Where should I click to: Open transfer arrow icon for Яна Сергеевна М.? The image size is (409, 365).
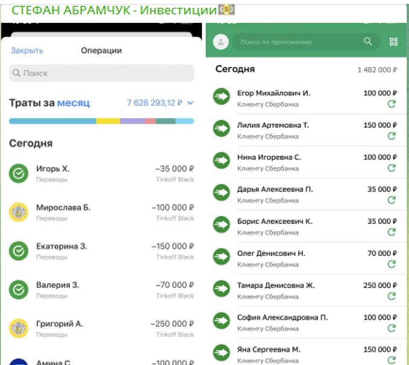tap(222, 353)
